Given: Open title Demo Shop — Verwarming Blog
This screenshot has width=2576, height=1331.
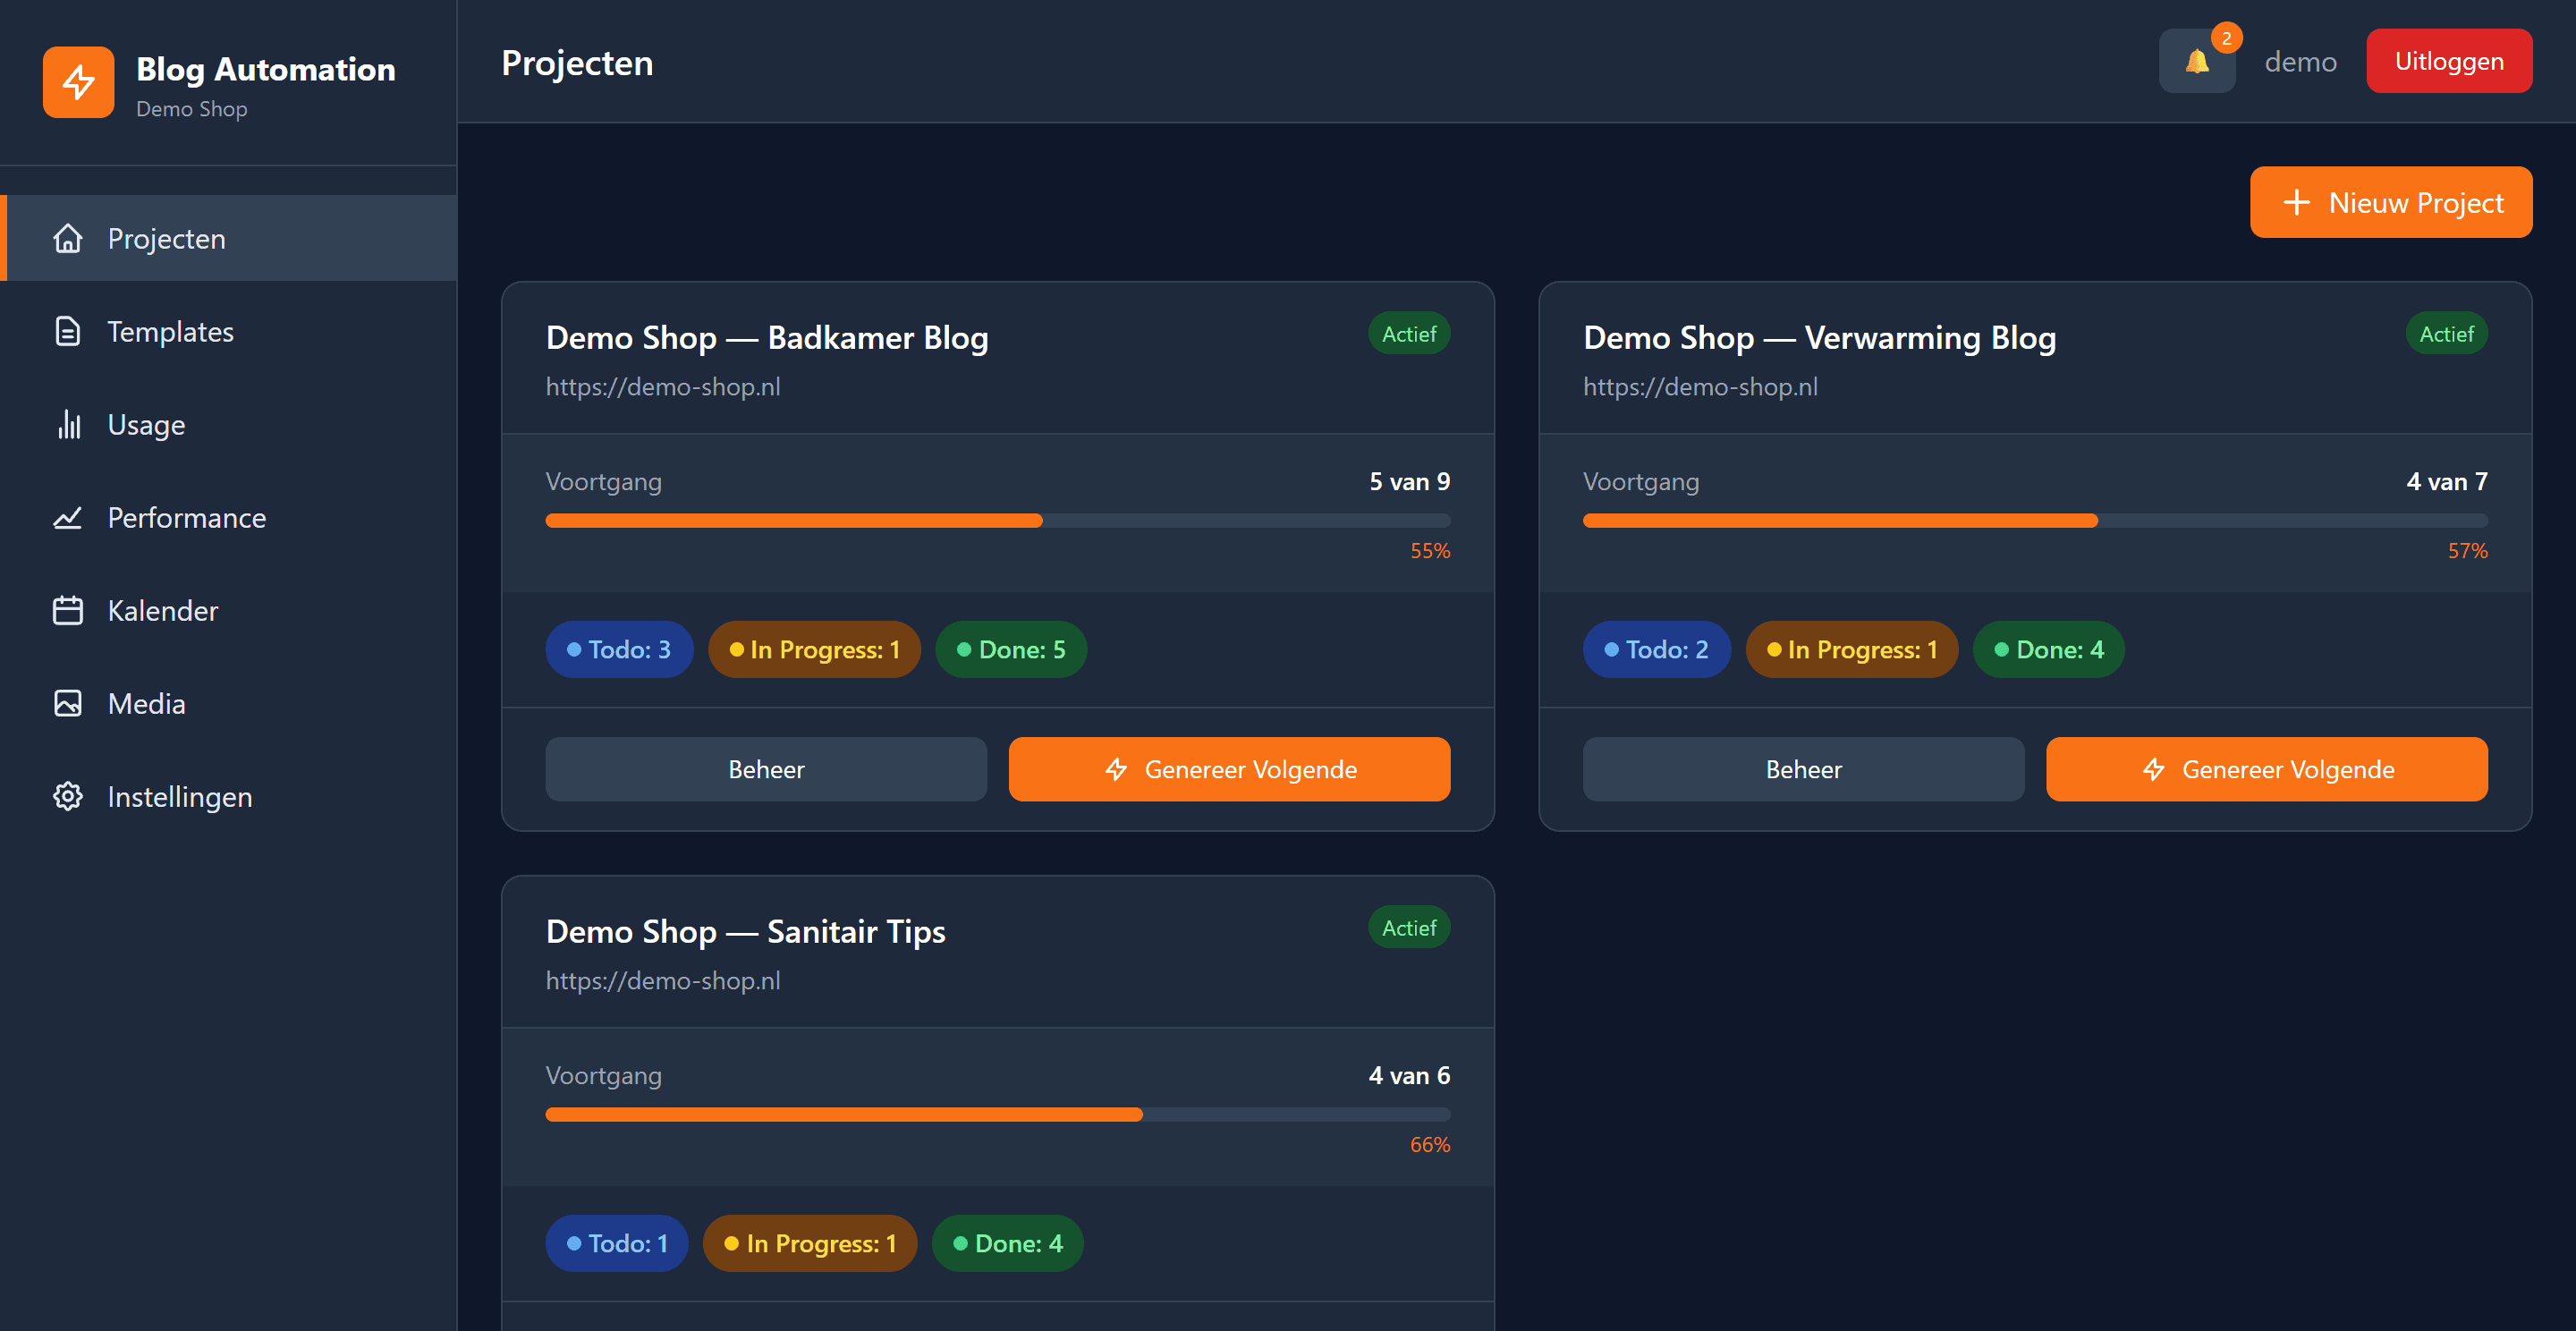Looking at the screenshot, I should 1819,338.
